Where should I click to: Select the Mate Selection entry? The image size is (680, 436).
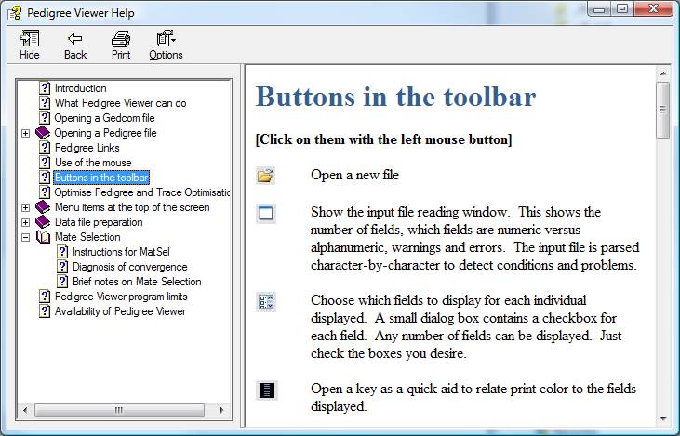87,237
